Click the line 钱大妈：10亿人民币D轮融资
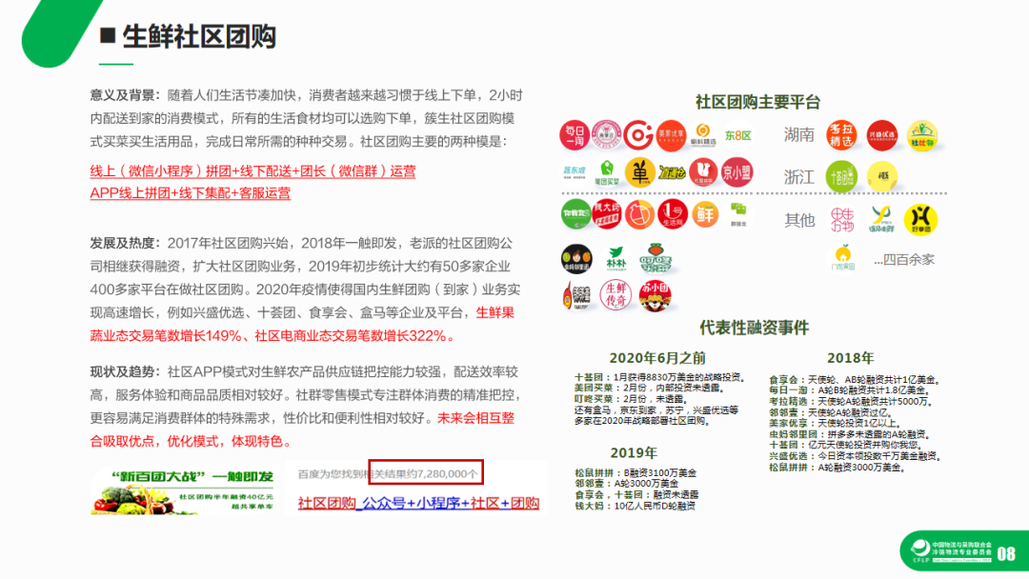This screenshot has width=1029, height=579. (636, 506)
